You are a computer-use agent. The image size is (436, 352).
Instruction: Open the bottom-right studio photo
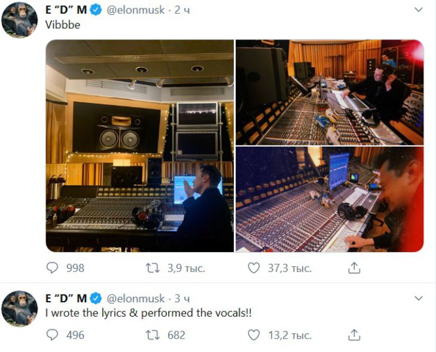coord(330,199)
